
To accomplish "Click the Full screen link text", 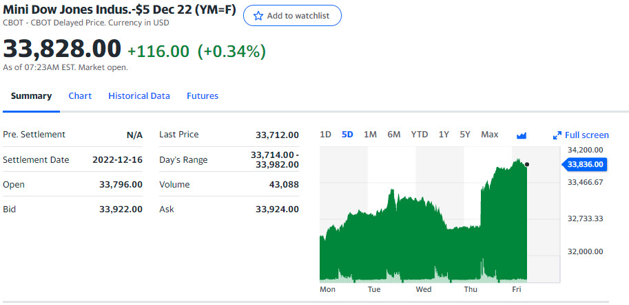I will tap(586, 135).
